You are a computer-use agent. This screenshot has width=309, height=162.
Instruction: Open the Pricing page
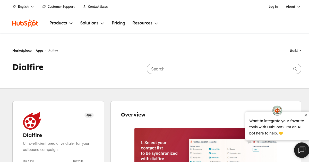pos(118,23)
